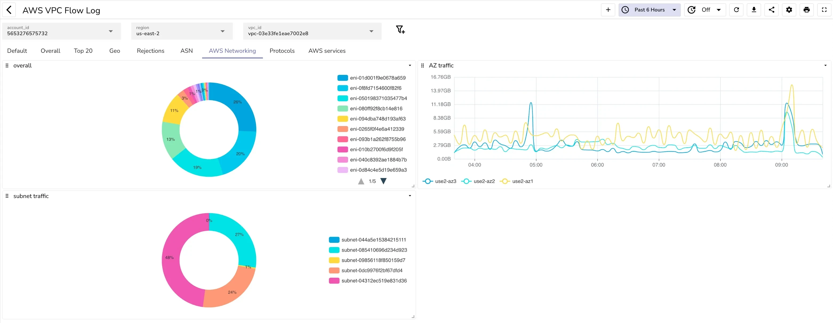Click the download icon
Screen dimensions: 833x323
point(754,10)
